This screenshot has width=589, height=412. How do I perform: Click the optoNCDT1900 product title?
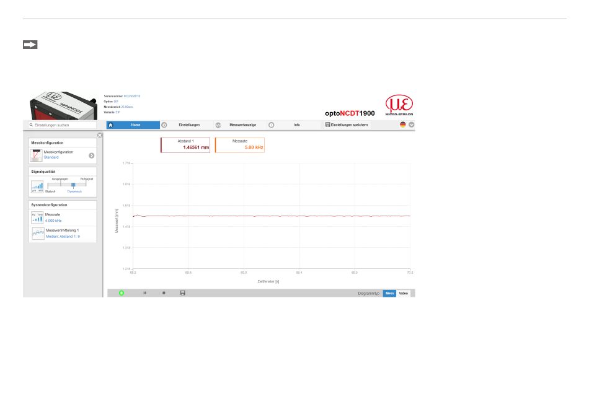point(350,113)
